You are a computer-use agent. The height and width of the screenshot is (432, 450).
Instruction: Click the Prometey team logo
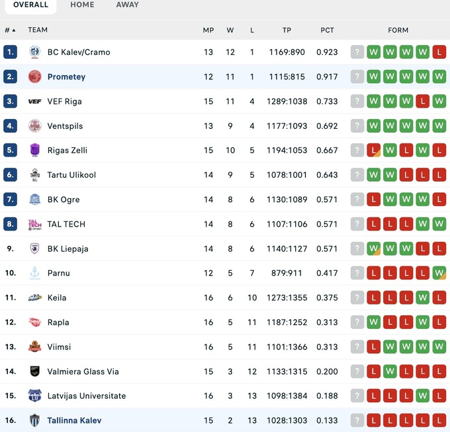point(35,77)
